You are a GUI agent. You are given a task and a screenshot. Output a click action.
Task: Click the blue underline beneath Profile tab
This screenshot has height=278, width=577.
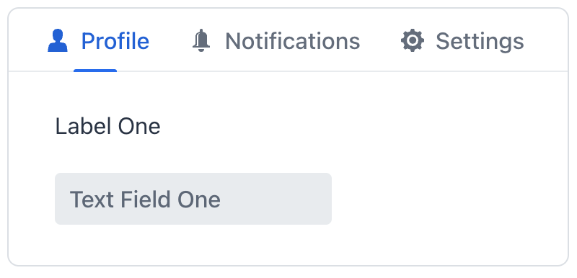coord(95,71)
